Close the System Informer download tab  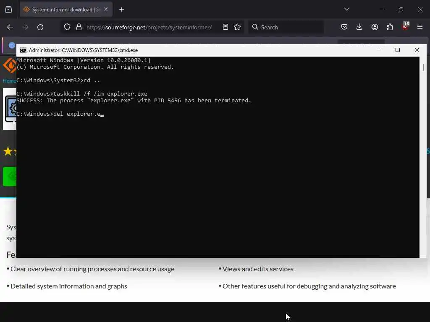pos(106,10)
